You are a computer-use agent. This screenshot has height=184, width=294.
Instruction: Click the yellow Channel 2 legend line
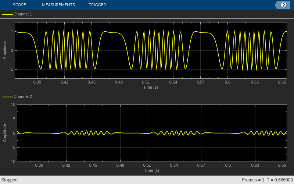coord(7,97)
